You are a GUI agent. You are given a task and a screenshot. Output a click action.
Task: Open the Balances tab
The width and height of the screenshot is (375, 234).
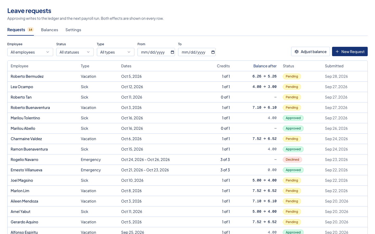(x=49, y=30)
